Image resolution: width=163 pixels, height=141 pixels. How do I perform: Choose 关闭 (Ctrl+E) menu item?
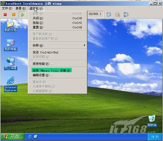point(57,18)
